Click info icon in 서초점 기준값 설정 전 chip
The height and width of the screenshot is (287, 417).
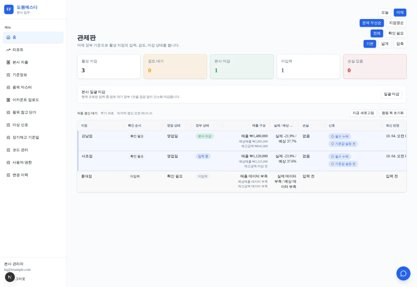[333, 164]
